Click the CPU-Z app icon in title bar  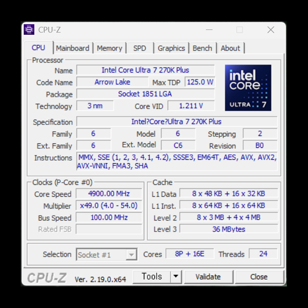[x=29, y=30]
